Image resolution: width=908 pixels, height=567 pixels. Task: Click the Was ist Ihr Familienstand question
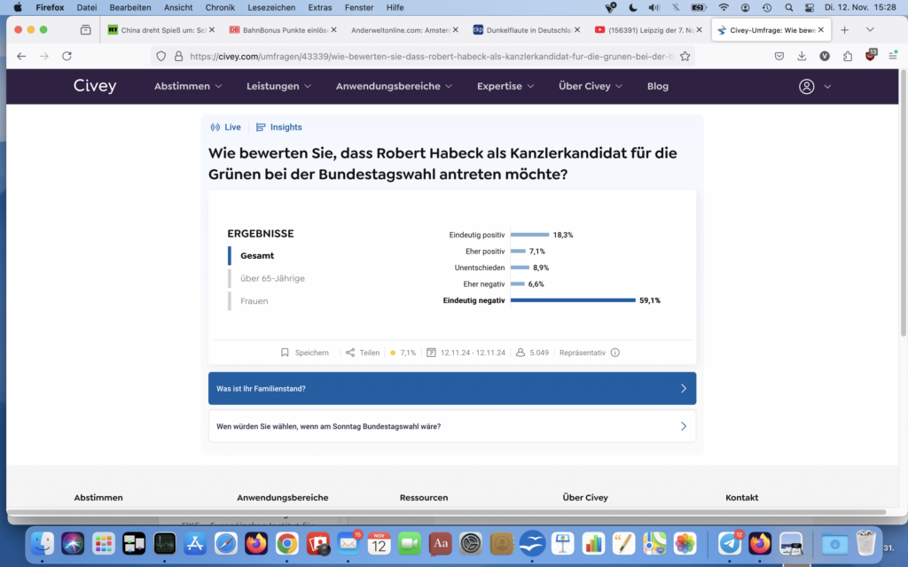point(452,389)
